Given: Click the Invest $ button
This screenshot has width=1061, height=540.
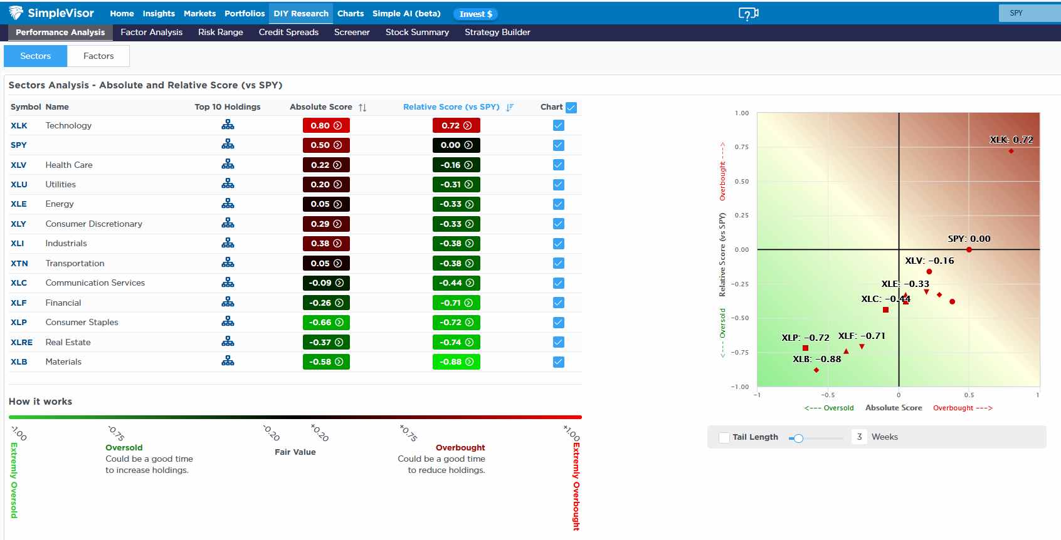Looking at the screenshot, I should tap(476, 14).
